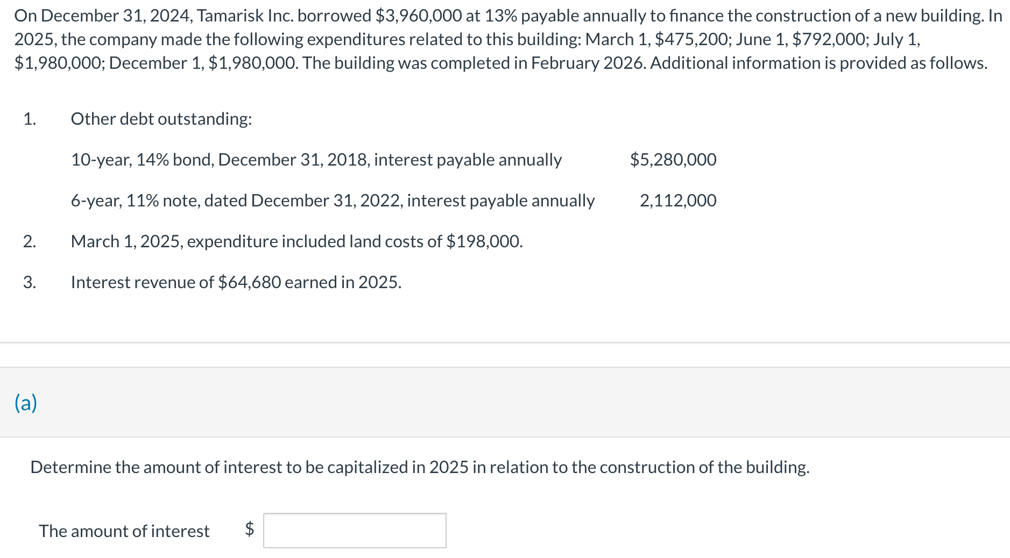The width and height of the screenshot is (1010, 558).
Task: Click the March 1, 2025 land costs line
Action: pyautogui.click(x=296, y=241)
